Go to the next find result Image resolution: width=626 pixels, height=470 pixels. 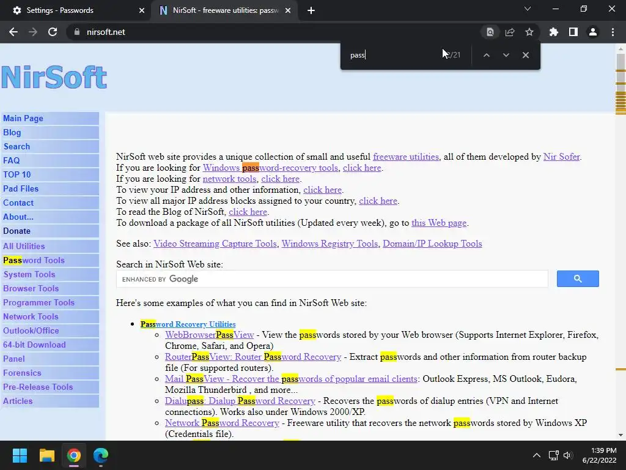[506, 55]
